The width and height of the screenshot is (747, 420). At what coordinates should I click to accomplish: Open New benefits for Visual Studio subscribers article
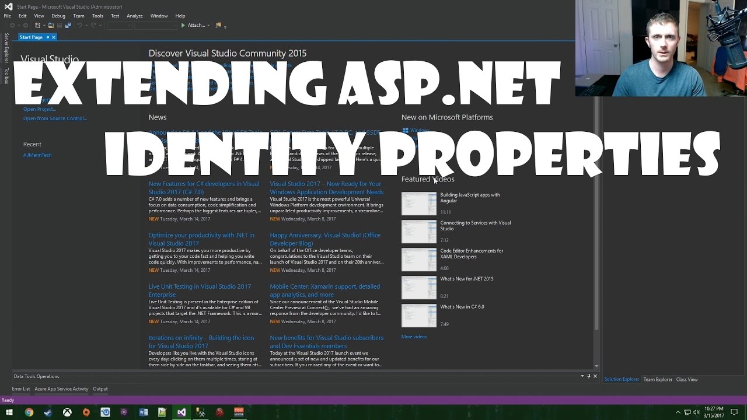click(x=327, y=342)
